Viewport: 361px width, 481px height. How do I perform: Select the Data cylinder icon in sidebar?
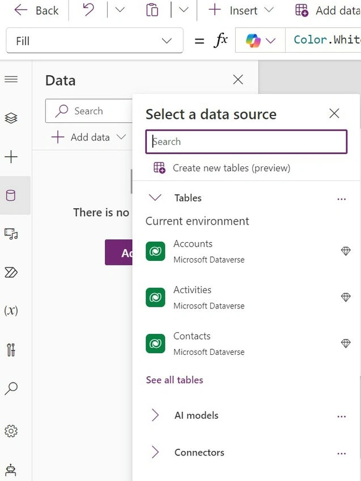click(x=11, y=195)
